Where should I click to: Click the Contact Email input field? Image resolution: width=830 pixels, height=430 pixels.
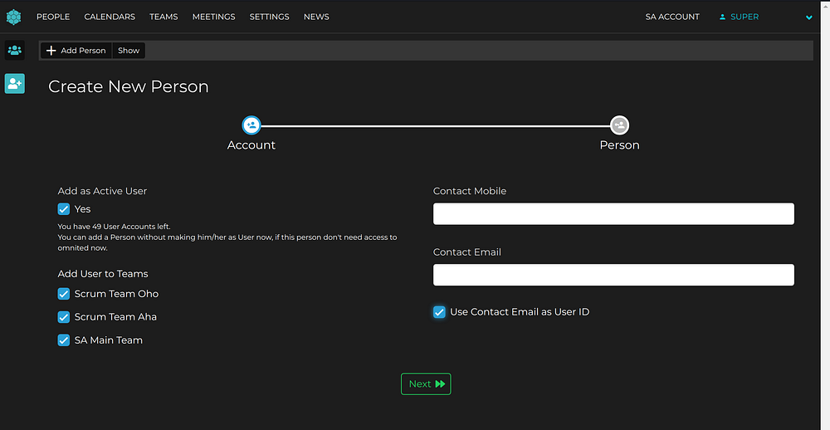(613, 275)
